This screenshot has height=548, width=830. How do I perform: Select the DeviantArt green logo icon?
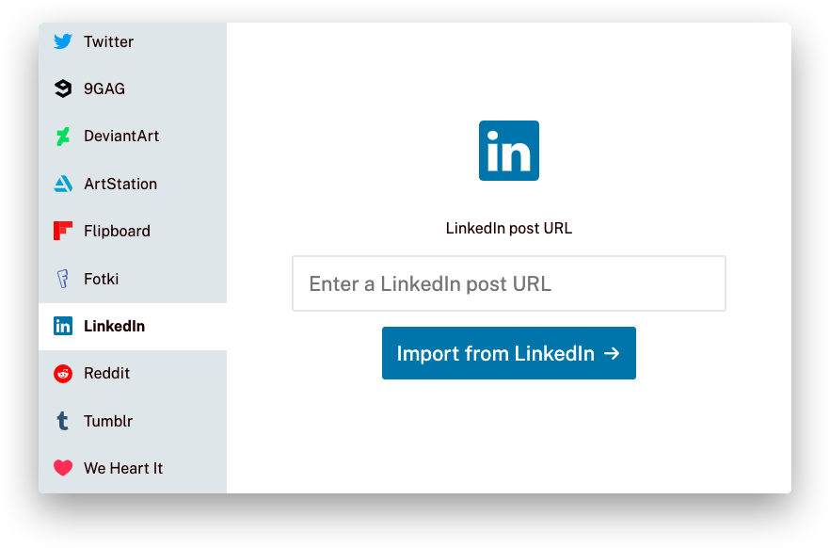[62, 137]
